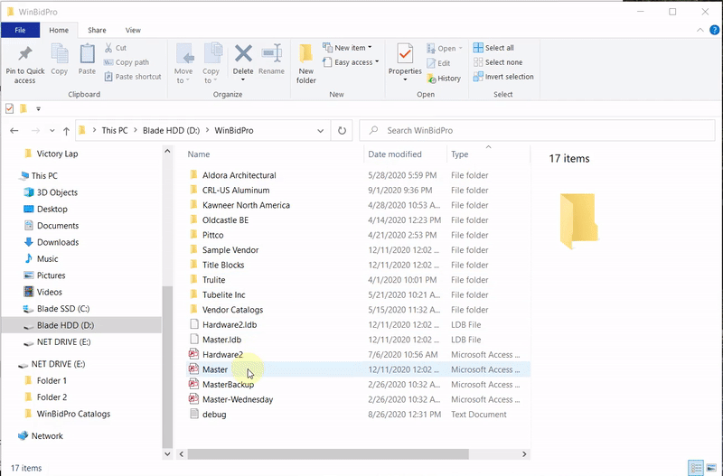Click the blue Help question mark icon
The height and width of the screenshot is (476, 723).
pos(714,30)
